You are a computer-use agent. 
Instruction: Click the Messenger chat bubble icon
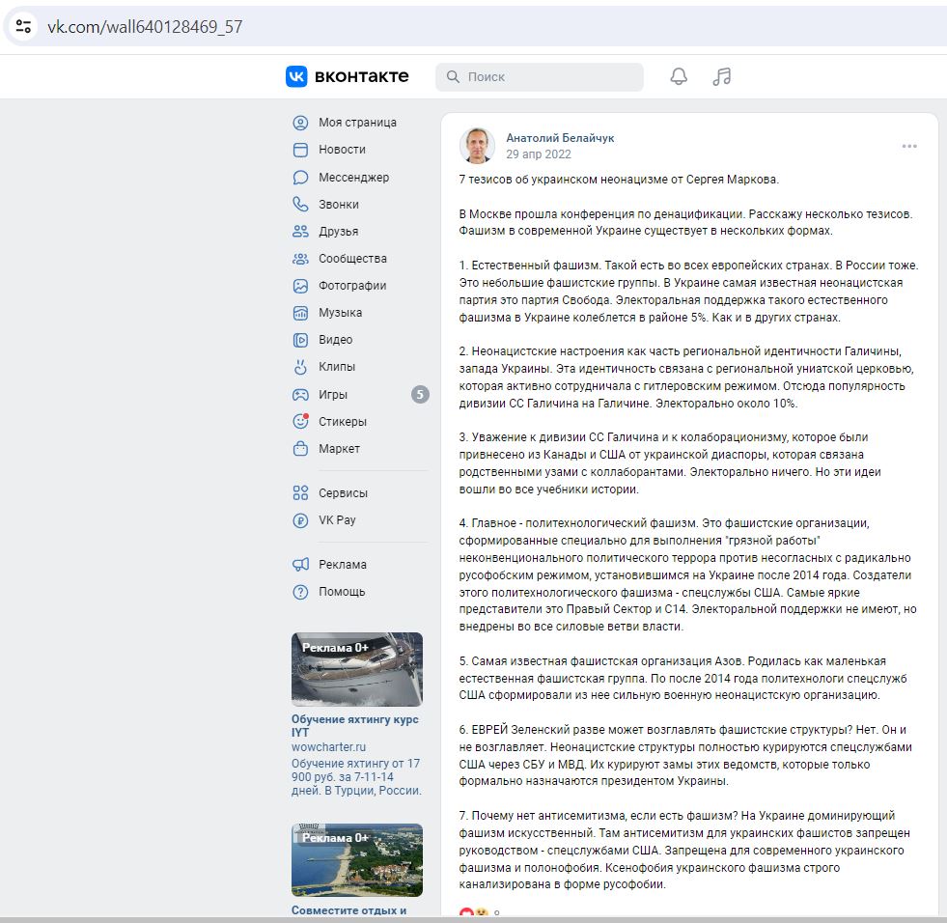[300, 178]
